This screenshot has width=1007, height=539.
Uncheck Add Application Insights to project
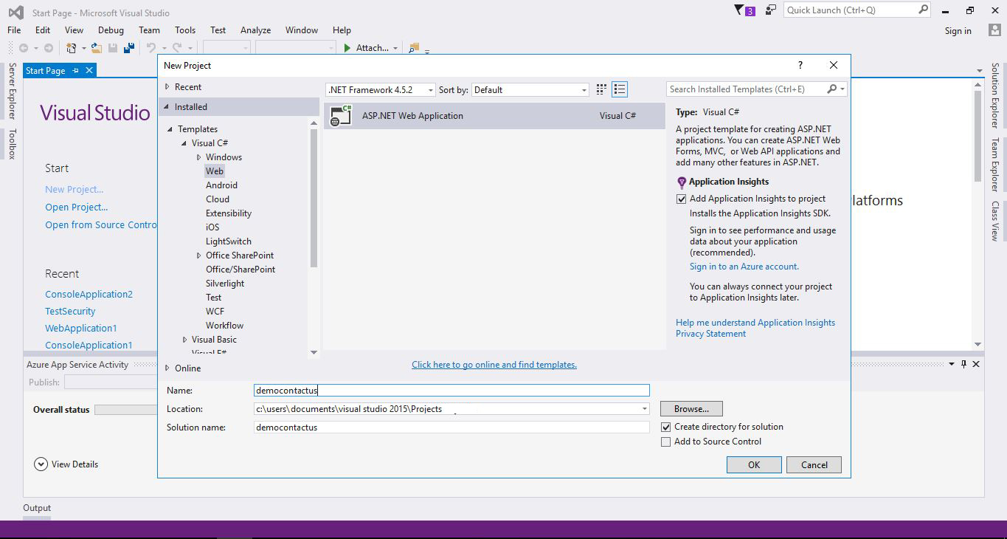(682, 199)
